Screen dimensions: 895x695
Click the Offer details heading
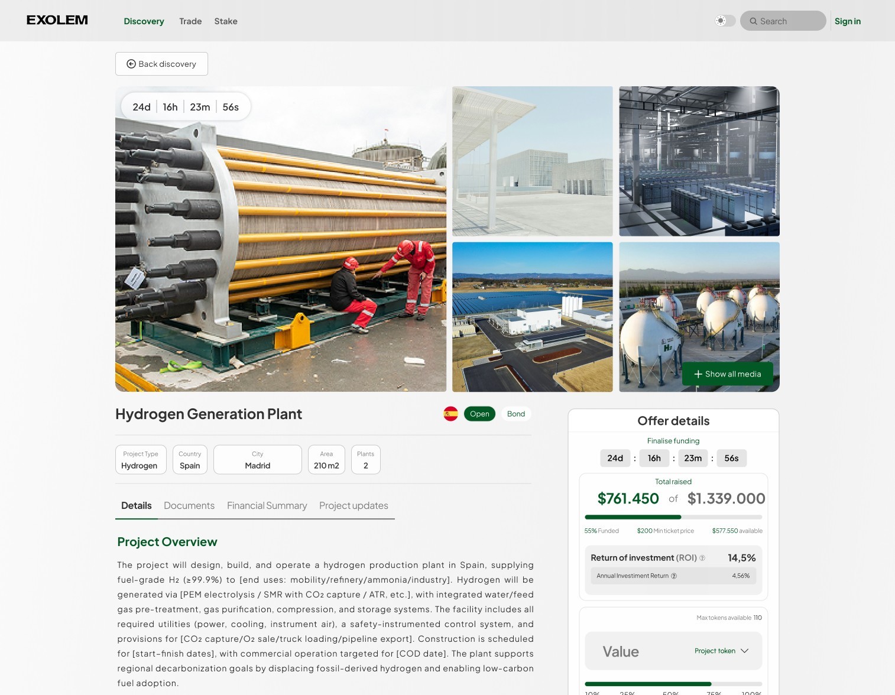coord(673,421)
